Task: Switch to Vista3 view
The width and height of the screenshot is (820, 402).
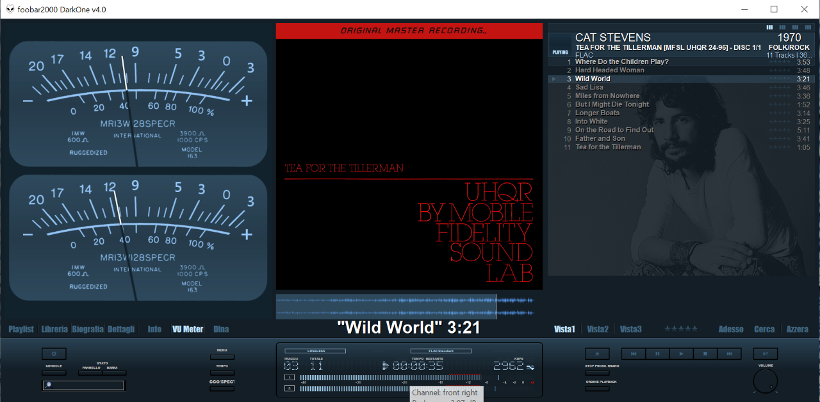Action: click(631, 329)
